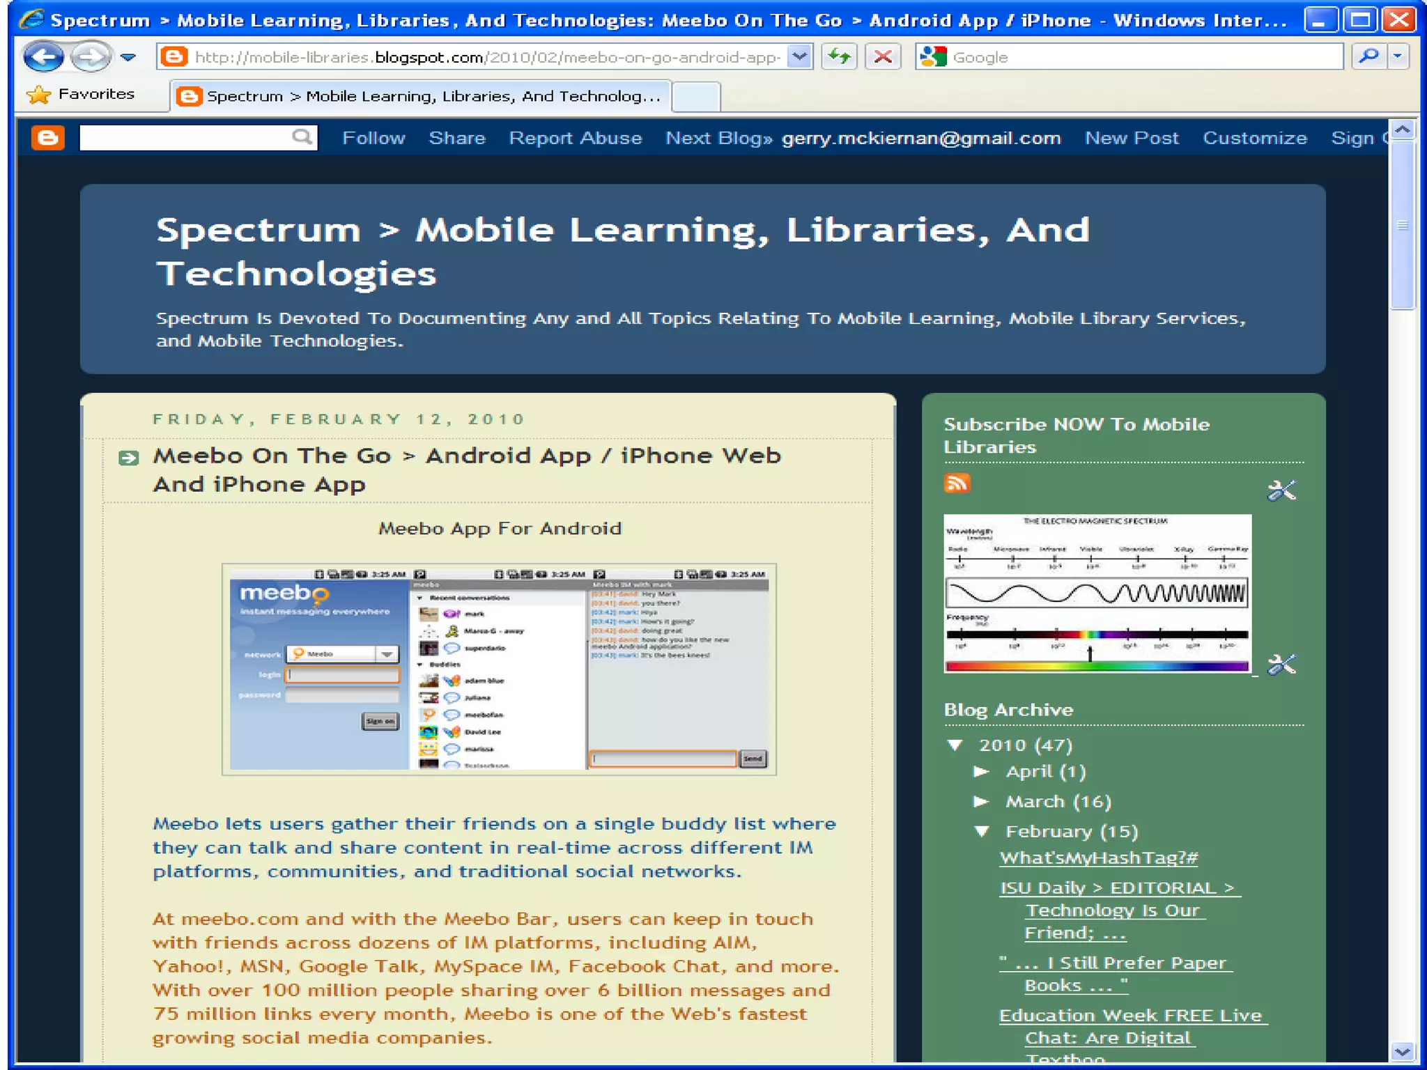Click the orange Blogger logo in navbar
1427x1070 pixels.
tap(48, 138)
